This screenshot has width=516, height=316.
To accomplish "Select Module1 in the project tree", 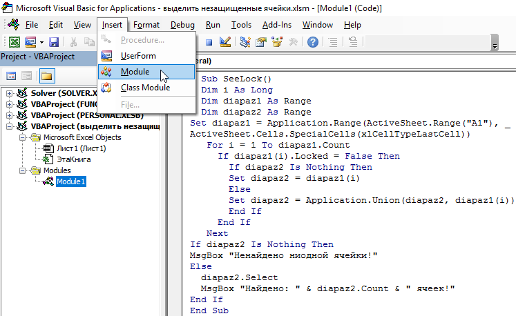I will [x=70, y=181].
